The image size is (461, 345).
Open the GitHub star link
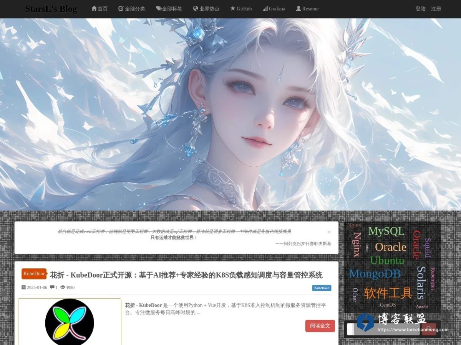click(241, 8)
